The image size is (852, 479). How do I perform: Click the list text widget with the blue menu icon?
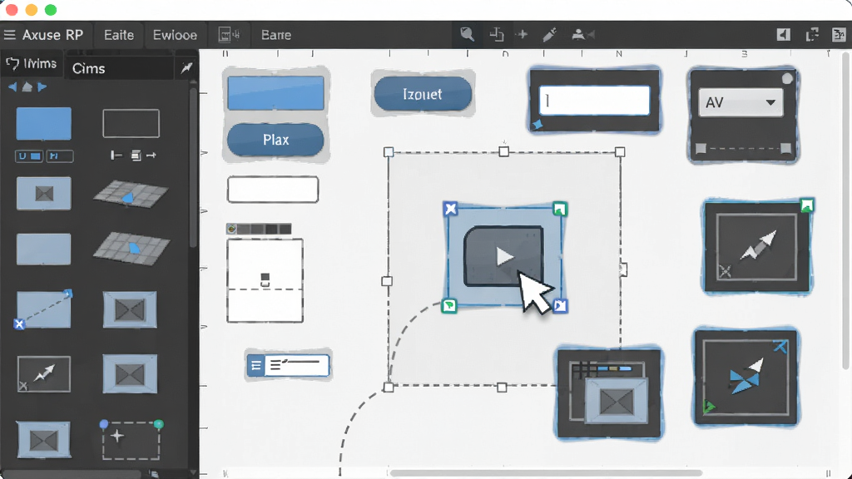[x=288, y=365]
